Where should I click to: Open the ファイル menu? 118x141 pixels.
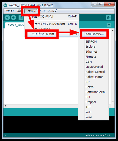tap(10, 11)
